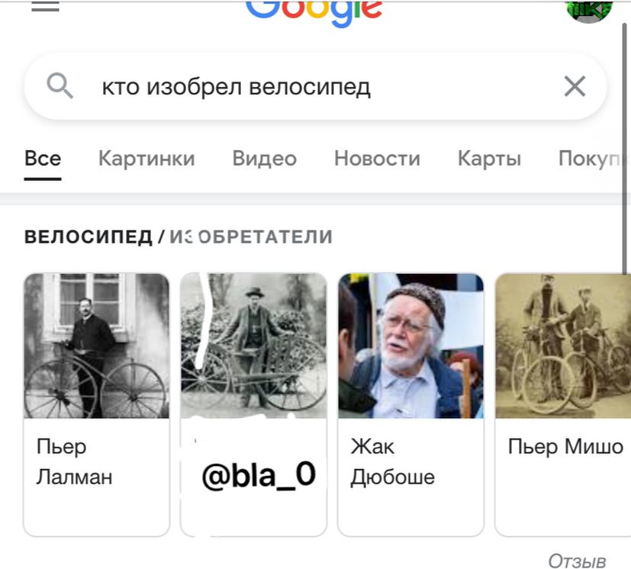
Task: Open the Новости tab
Action: (x=377, y=159)
